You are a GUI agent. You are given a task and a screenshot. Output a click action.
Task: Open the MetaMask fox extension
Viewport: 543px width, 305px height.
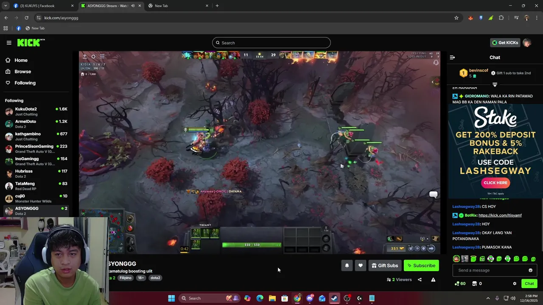[470, 18]
